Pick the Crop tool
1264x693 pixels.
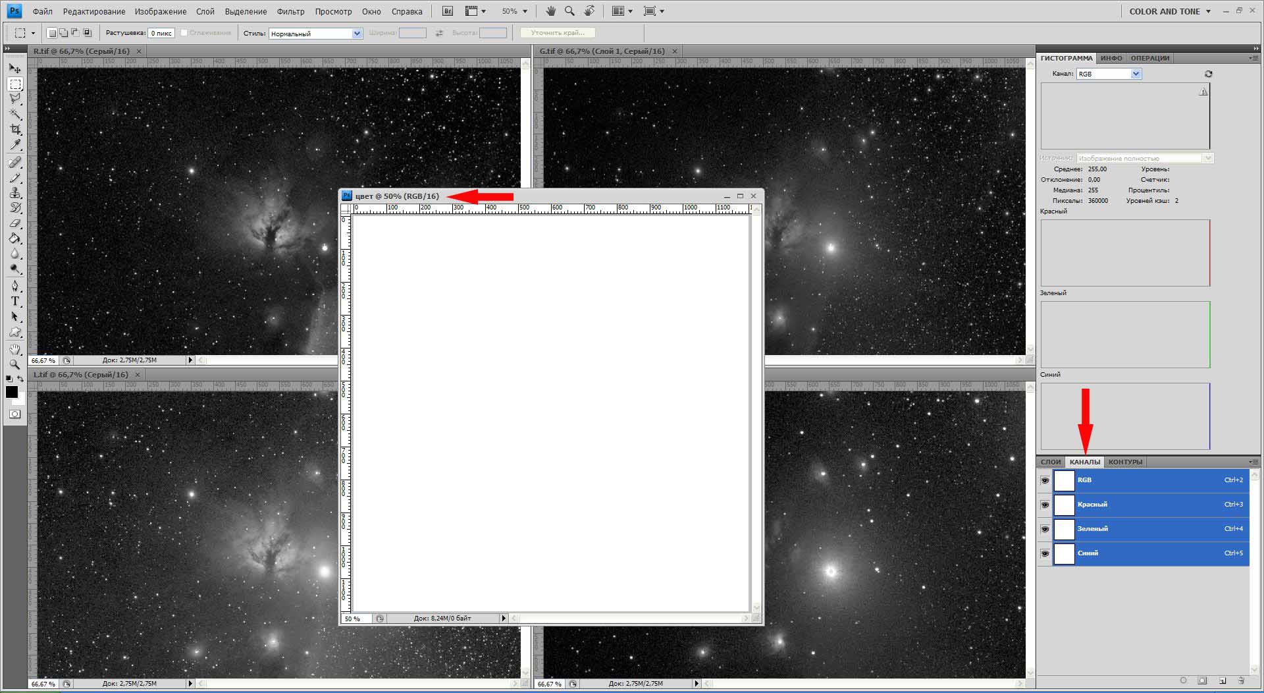(x=14, y=129)
